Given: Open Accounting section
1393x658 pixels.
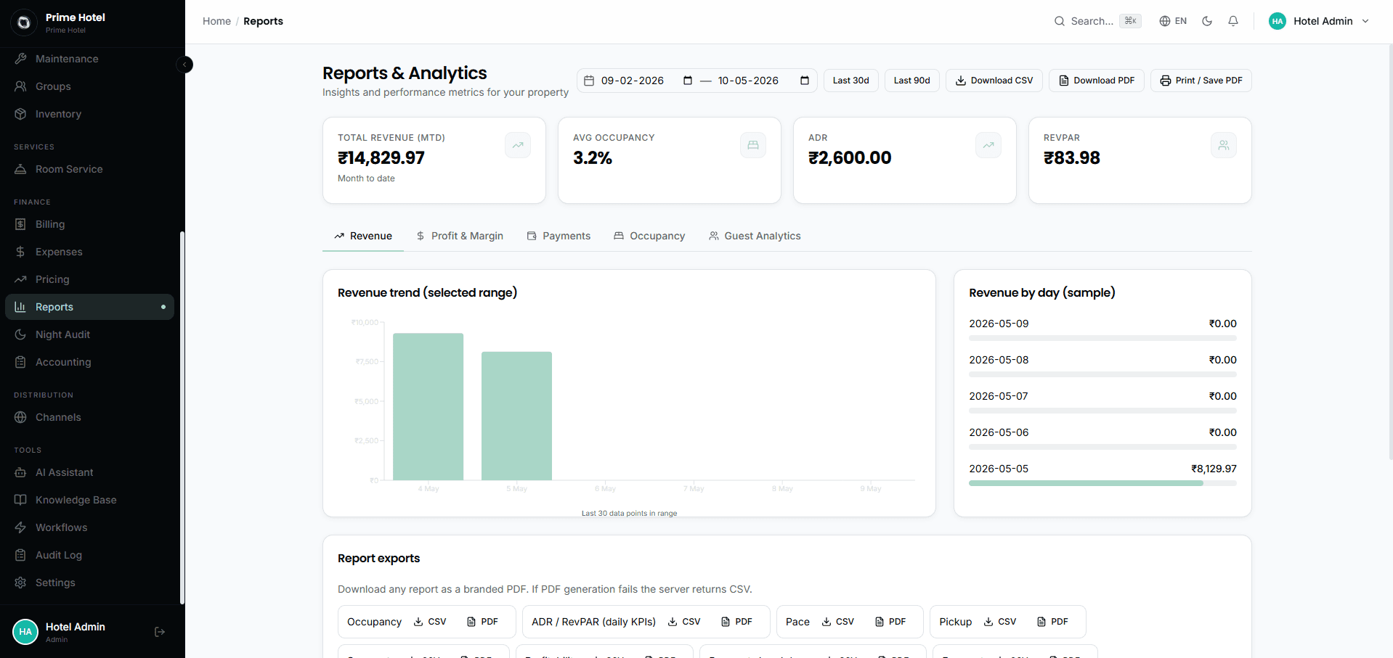Looking at the screenshot, I should (89, 362).
